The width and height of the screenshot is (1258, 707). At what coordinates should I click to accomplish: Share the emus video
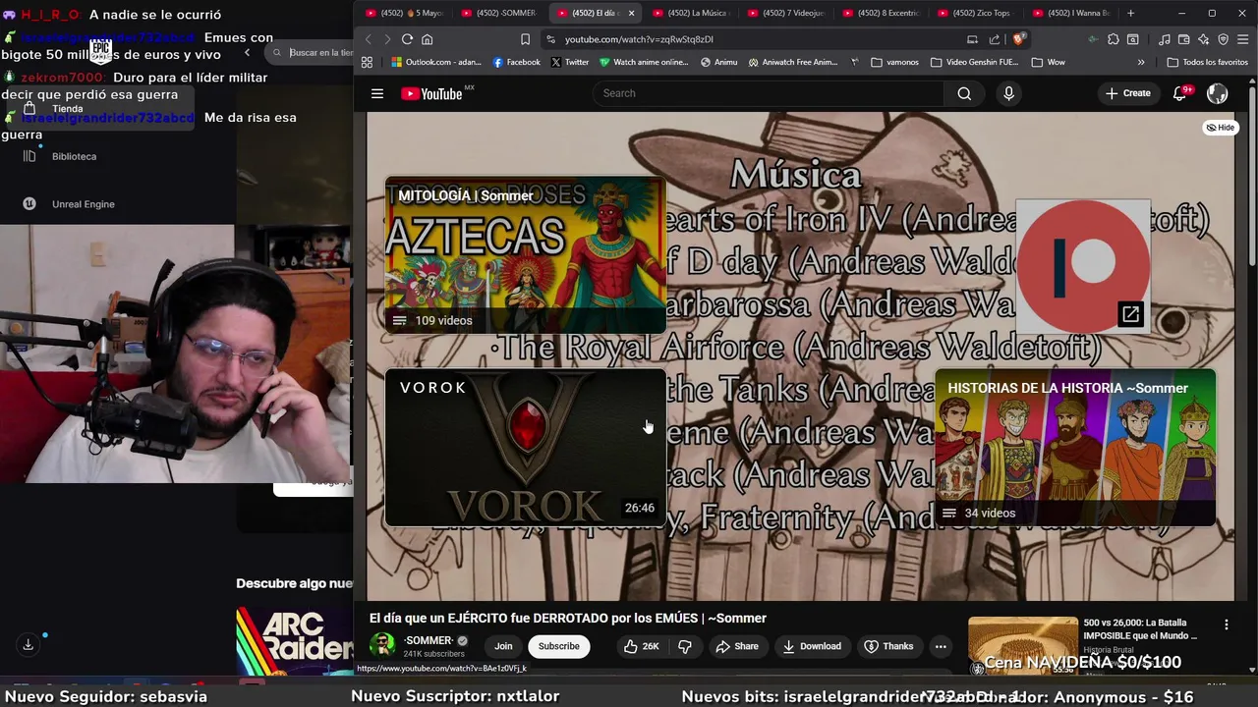(737, 646)
